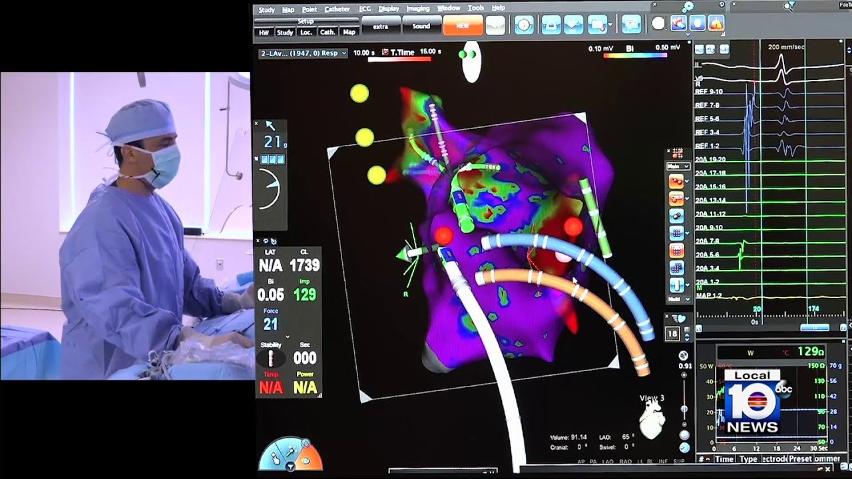This screenshot has height=479, width=852.
Task: Click the monitor screens toolbar icon
Action: (x=630, y=25)
